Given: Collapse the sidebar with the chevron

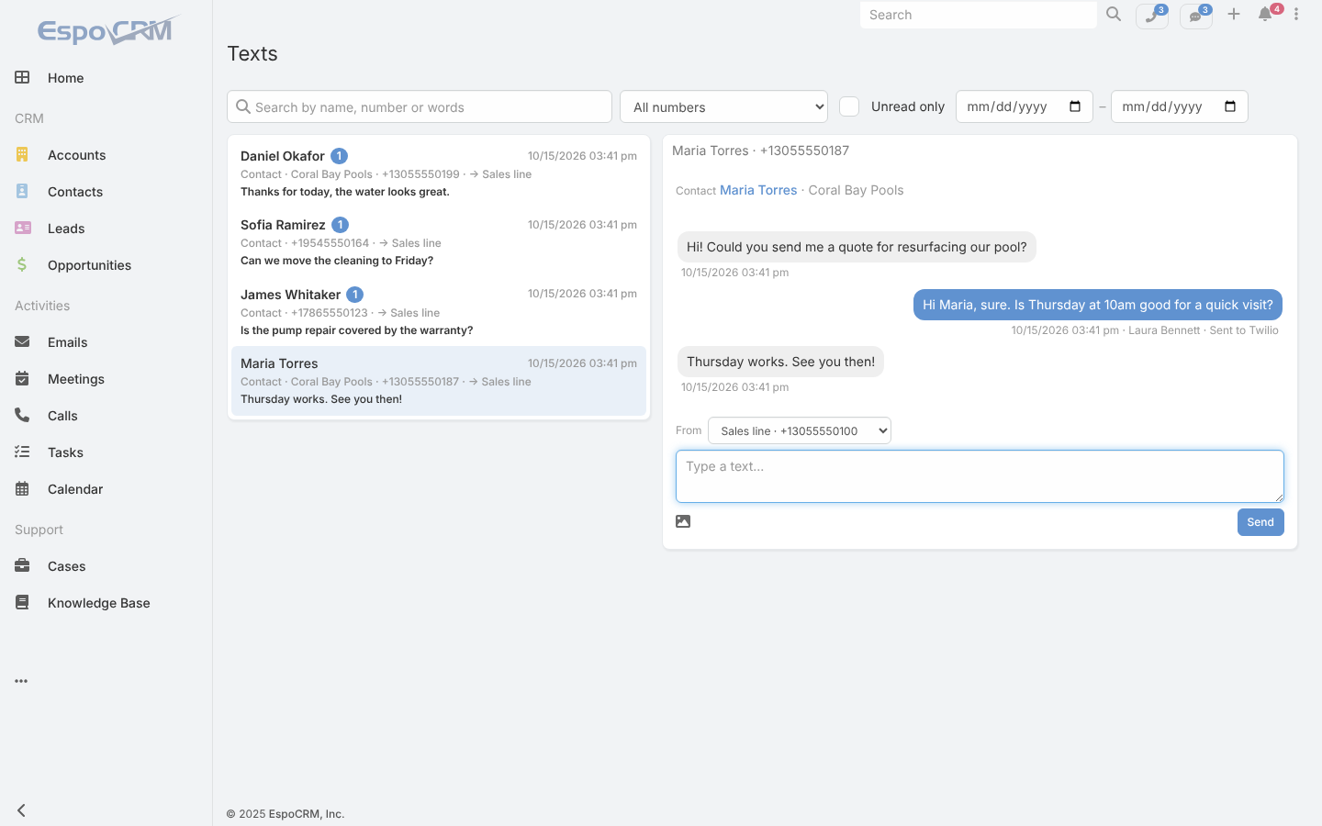Looking at the screenshot, I should coord(21,810).
